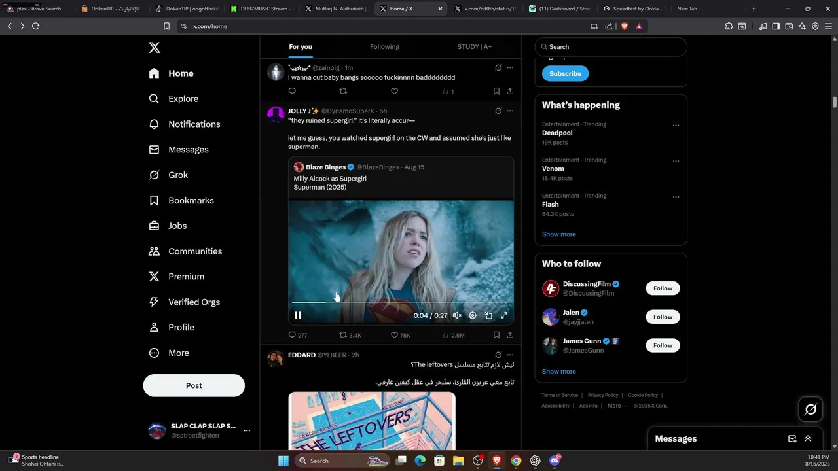
Task: Open Discord from the taskbar
Action: (x=555, y=461)
